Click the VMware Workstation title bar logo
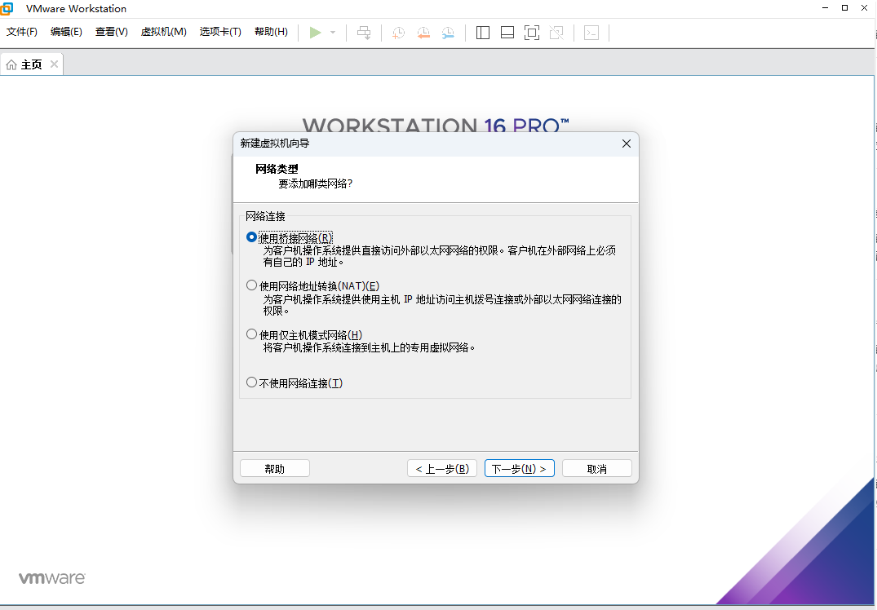The height and width of the screenshot is (610, 877). coord(7,8)
